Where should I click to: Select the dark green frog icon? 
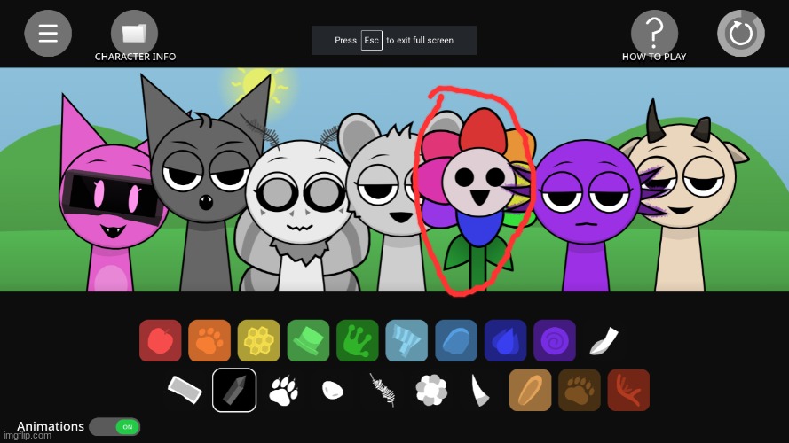click(x=358, y=340)
